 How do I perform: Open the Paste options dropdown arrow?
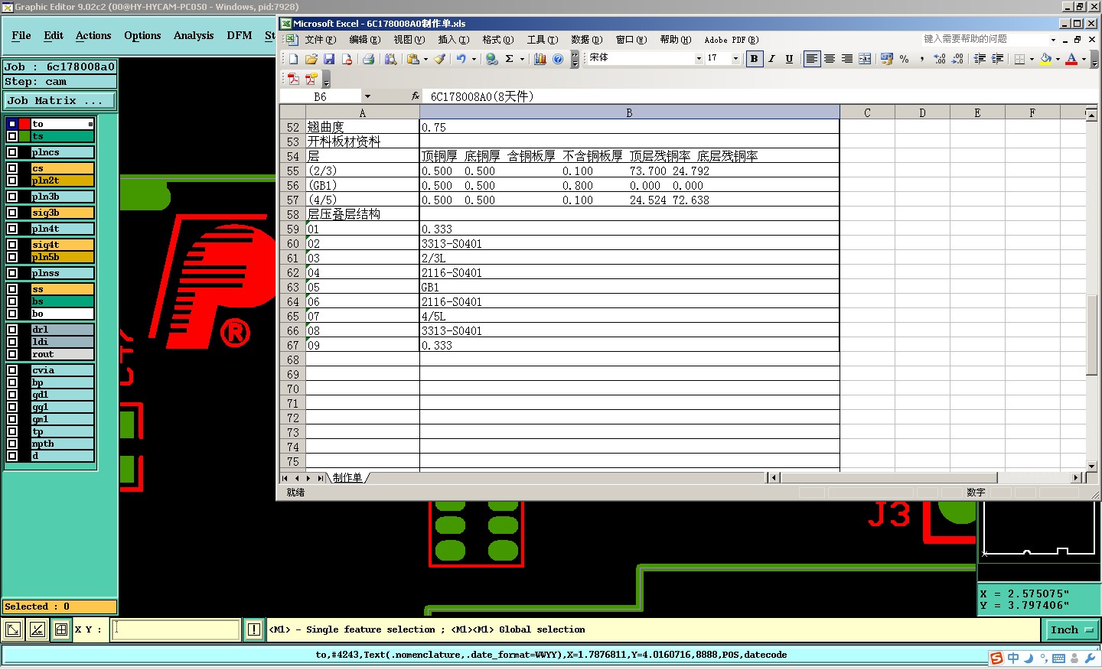pos(425,59)
